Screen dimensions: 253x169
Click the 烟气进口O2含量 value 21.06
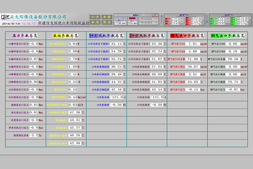point(193,59)
